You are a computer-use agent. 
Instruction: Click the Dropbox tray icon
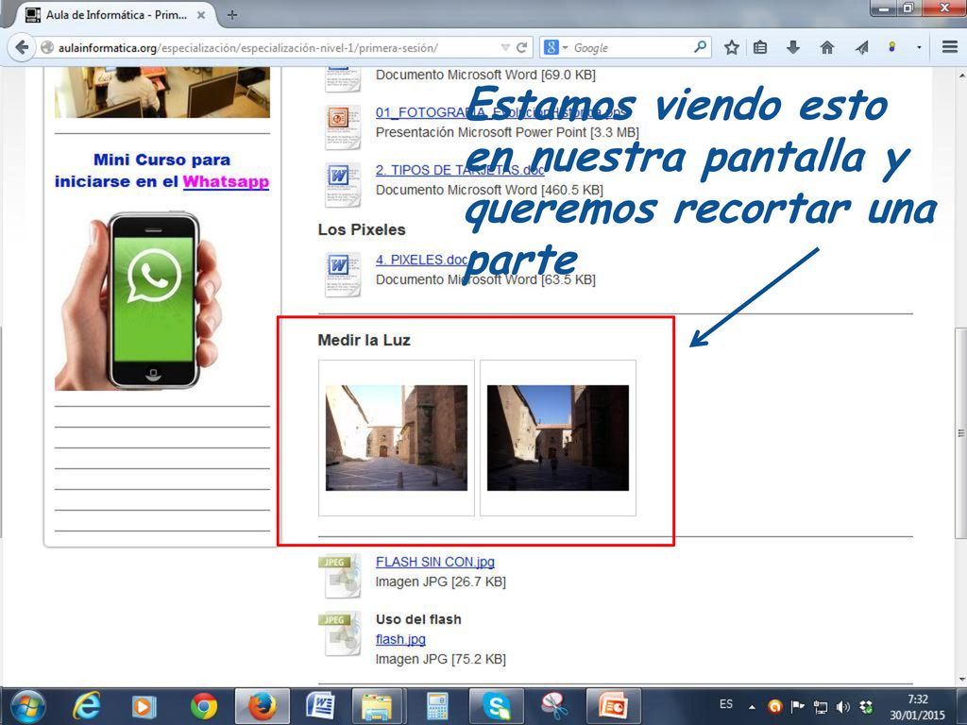[866, 707]
